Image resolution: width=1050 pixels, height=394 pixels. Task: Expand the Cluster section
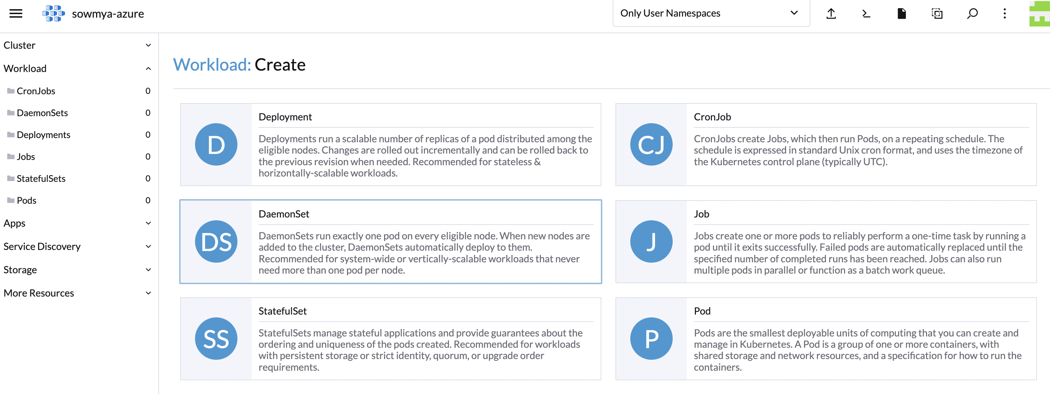(77, 45)
